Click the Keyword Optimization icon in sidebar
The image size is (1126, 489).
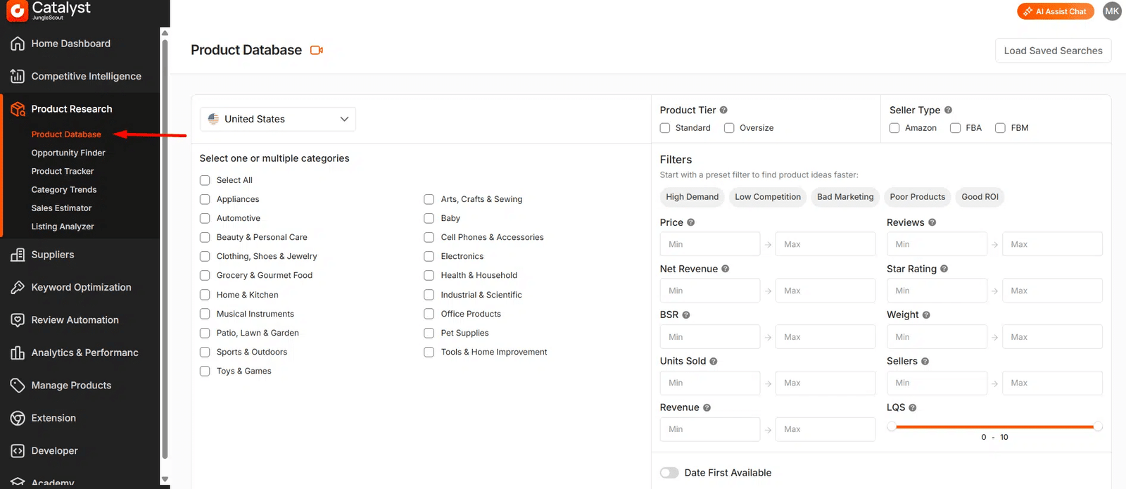18,287
